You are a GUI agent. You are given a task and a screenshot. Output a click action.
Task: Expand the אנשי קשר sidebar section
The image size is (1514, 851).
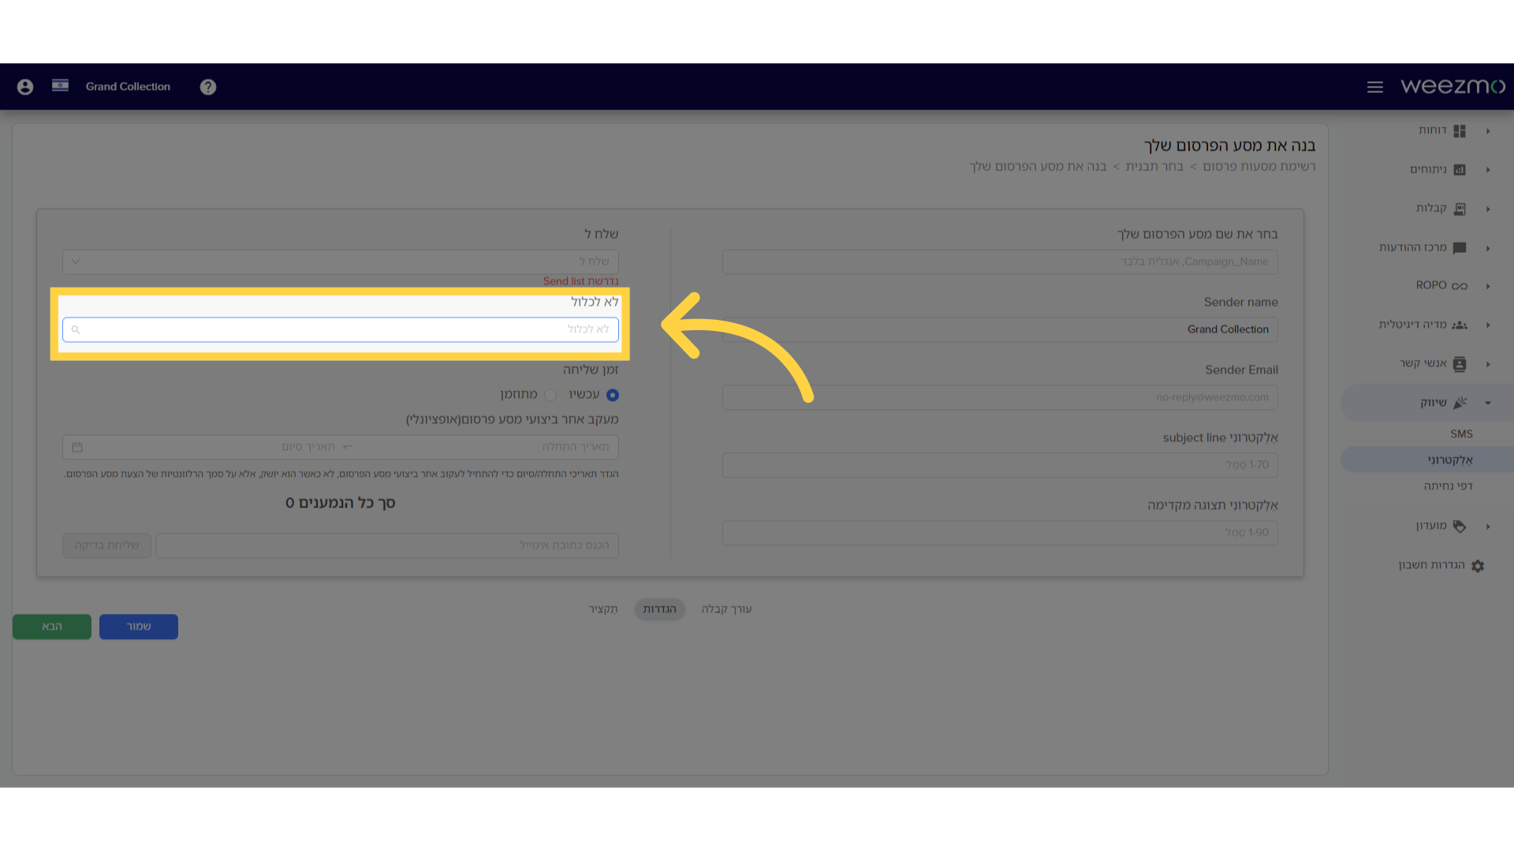click(x=1488, y=364)
